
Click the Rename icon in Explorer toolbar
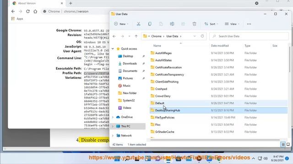[172, 24]
